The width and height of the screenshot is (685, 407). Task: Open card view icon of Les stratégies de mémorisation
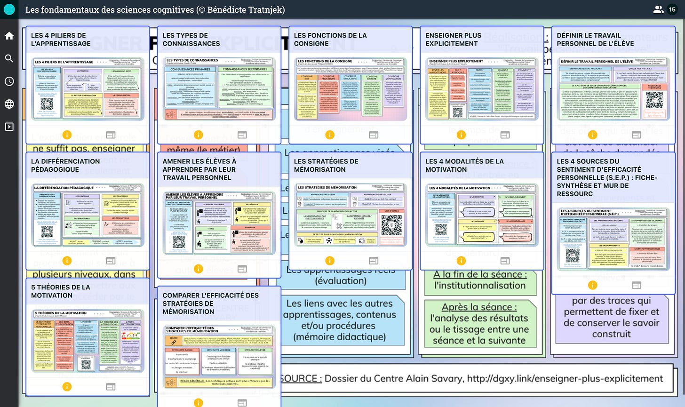(x=374, y=261)
